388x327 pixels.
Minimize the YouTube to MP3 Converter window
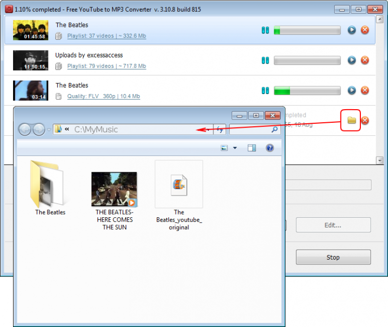[x=342, y=9]
